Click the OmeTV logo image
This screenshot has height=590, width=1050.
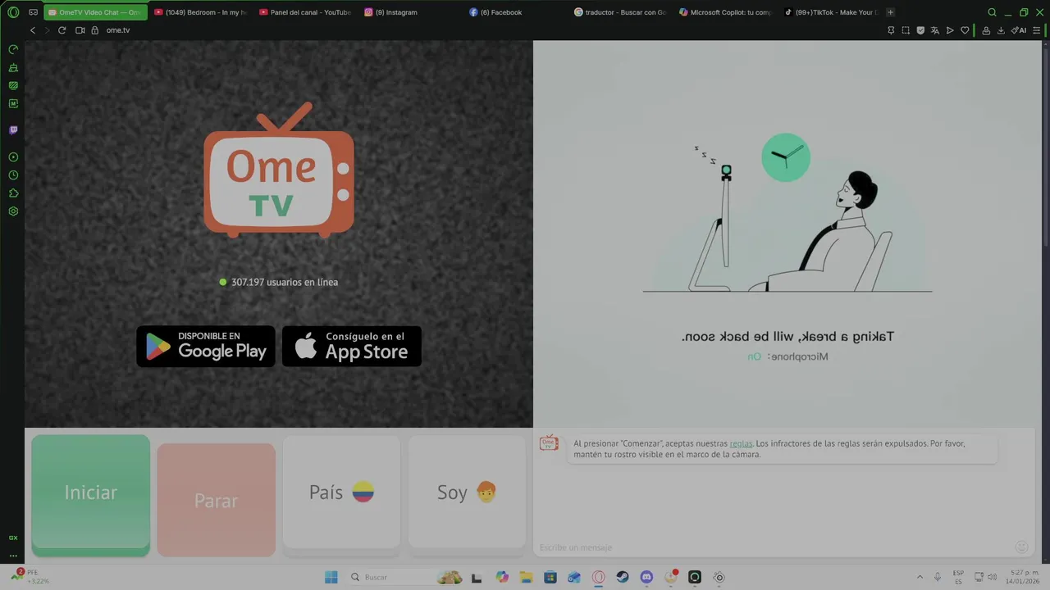(279, 170)
